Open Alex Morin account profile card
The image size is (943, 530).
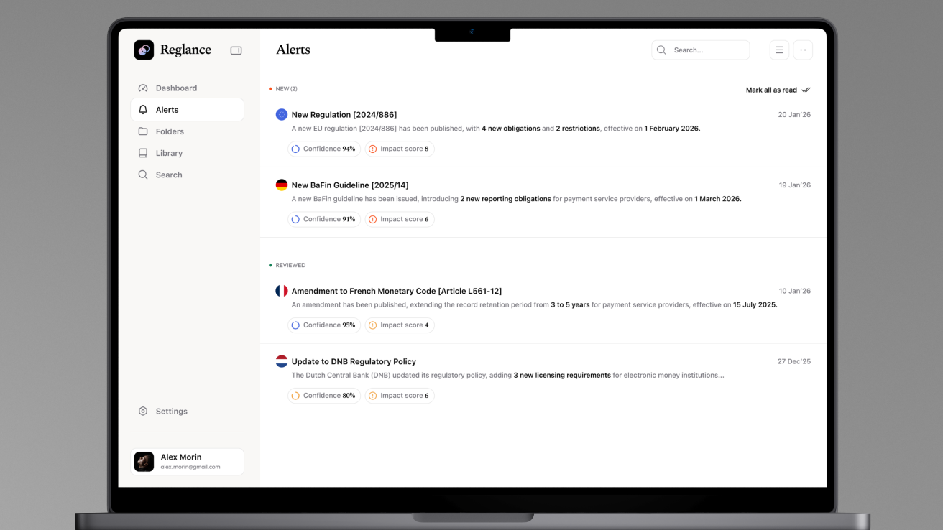(x=187, y=462)
